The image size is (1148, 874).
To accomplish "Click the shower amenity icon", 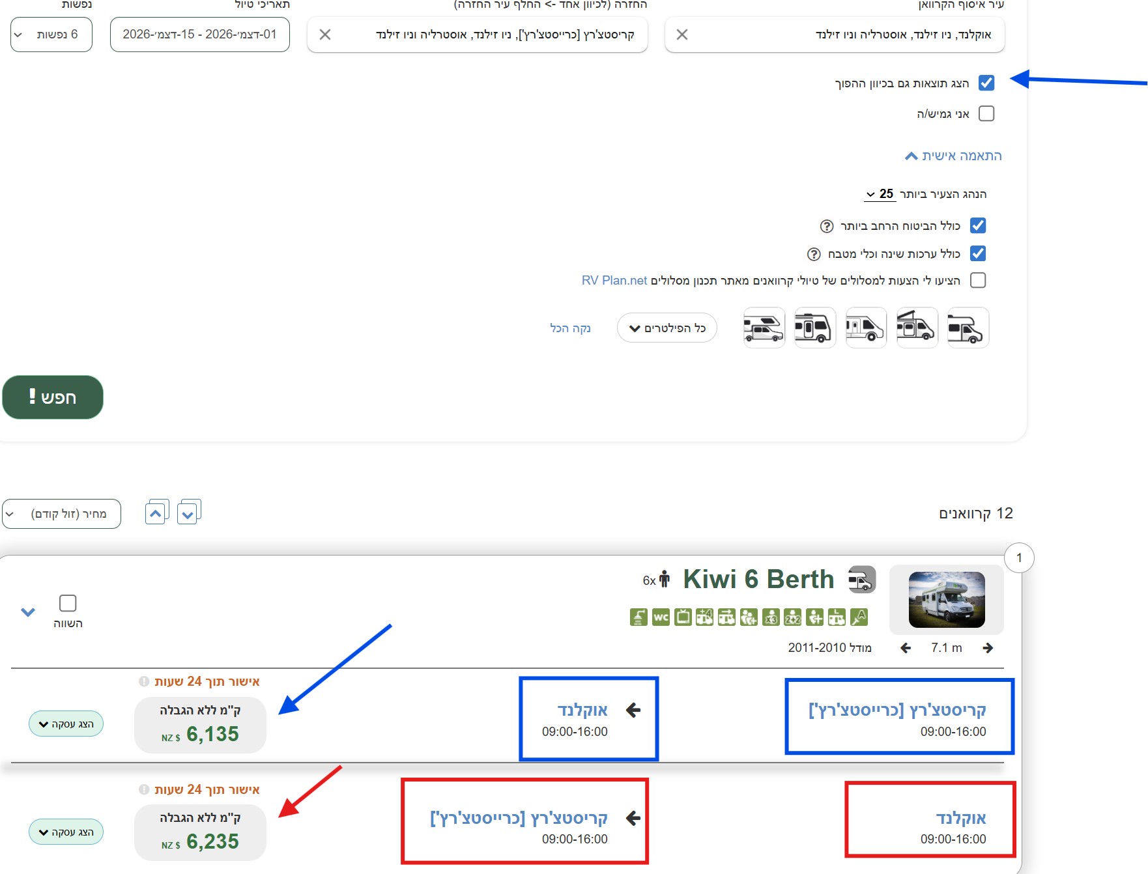I will [x=639, y=617].
